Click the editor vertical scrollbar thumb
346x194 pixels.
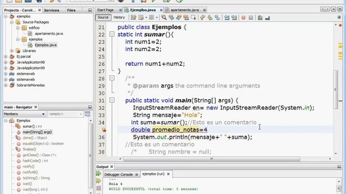pyautogui.click(x=336, y=89)
